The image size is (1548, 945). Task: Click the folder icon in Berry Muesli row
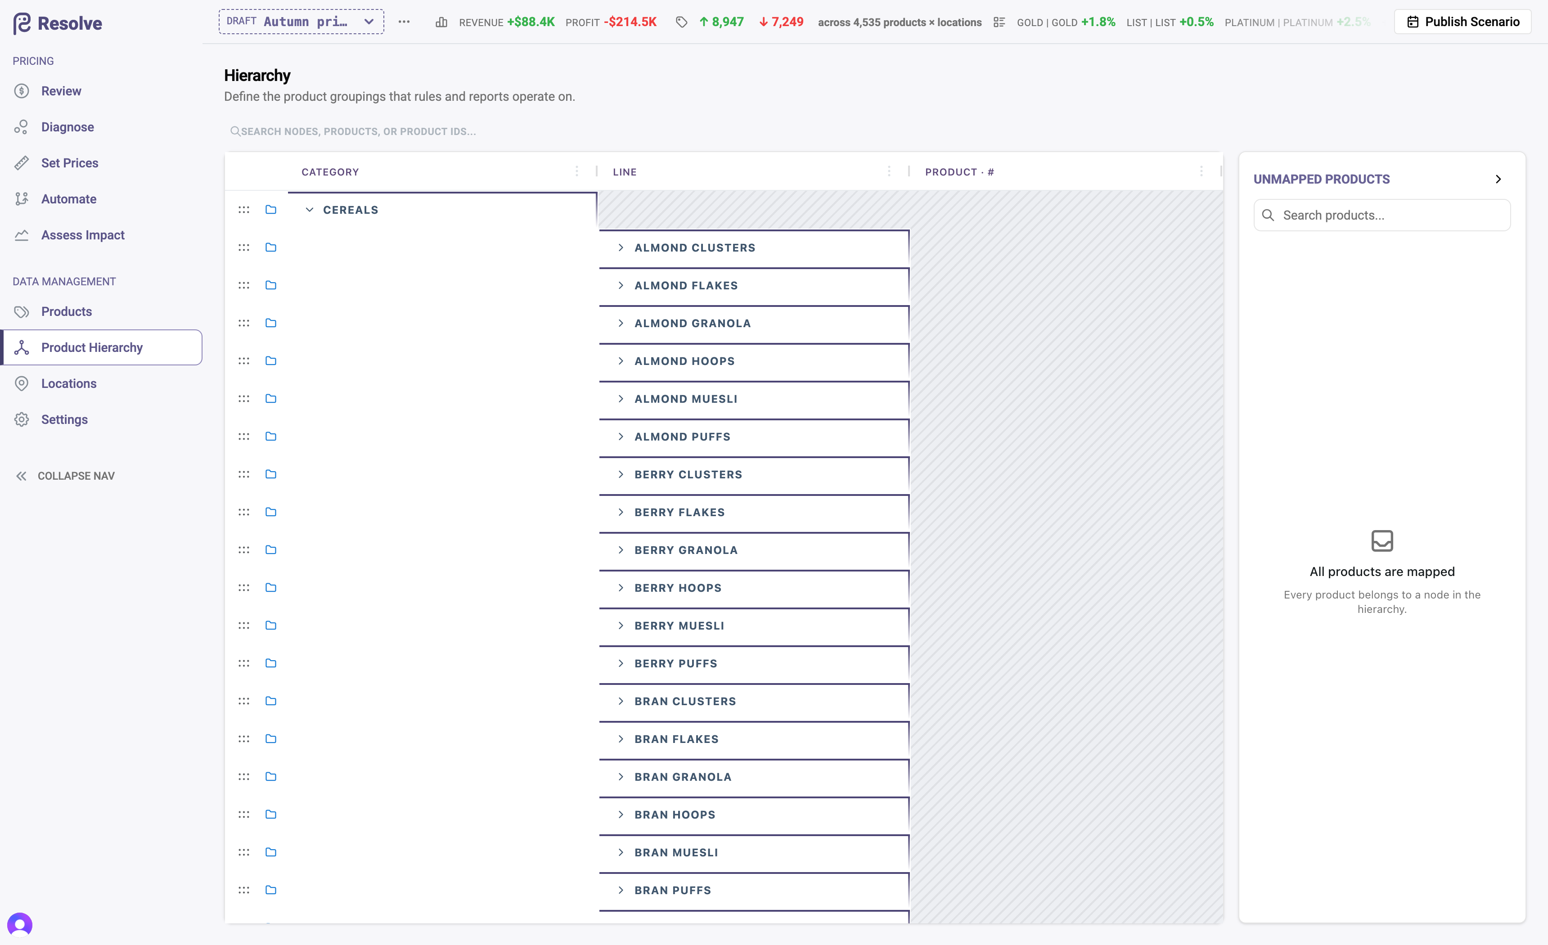tap(271, 626)
